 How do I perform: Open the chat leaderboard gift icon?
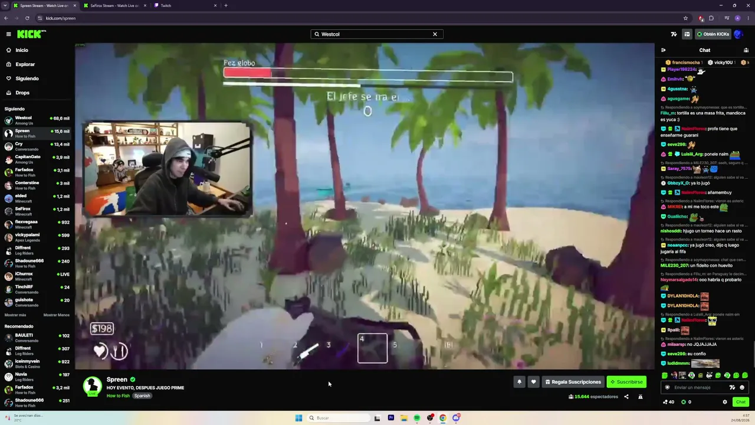tap(746, 50)
